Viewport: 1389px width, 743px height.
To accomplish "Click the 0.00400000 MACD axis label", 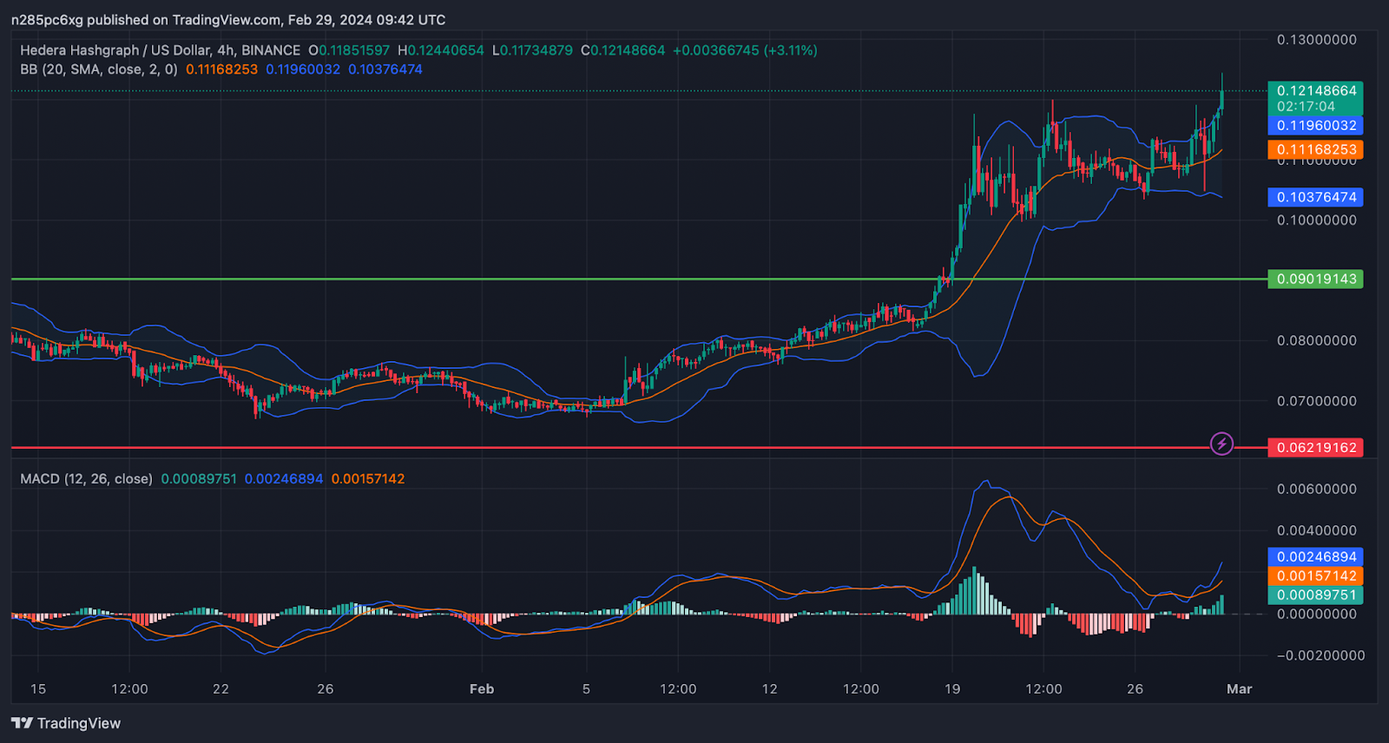I will 1316,530.
